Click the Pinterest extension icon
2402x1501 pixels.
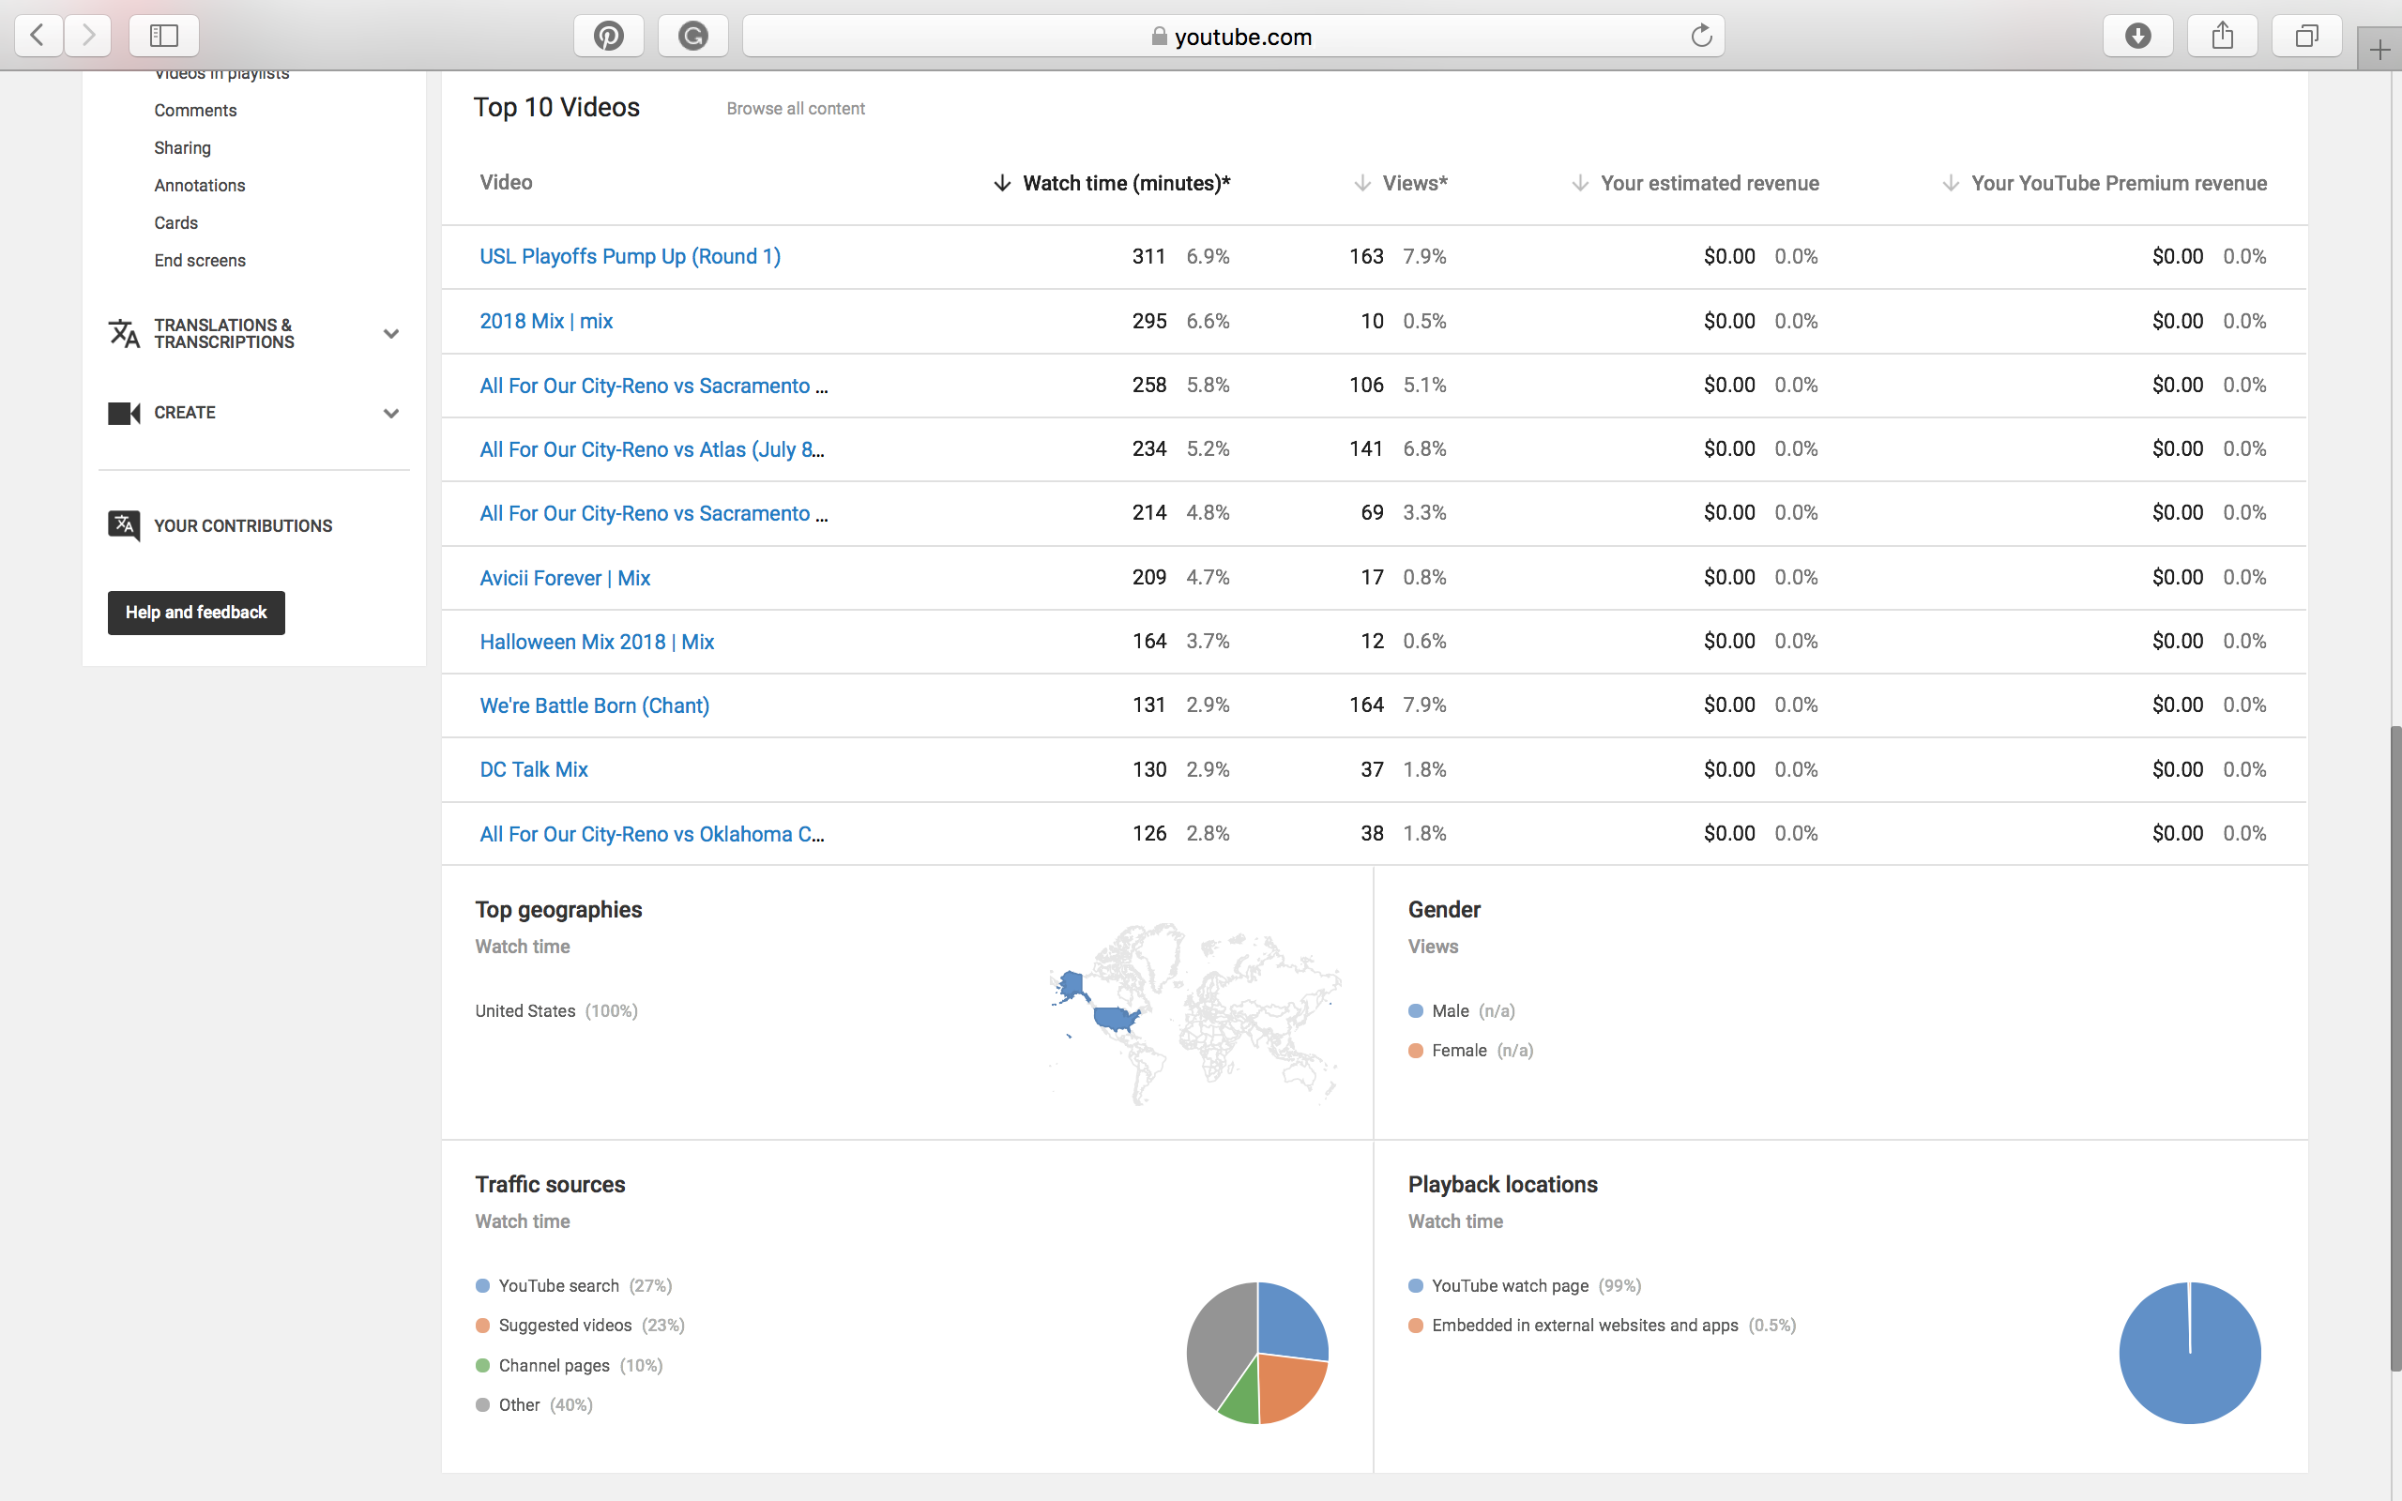click(x=608, y=37)
